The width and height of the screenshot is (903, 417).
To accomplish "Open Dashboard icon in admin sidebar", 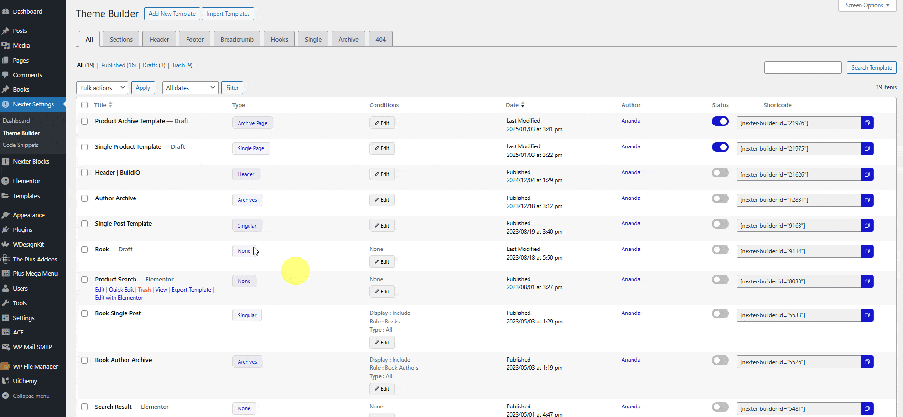I will point(6,11).
